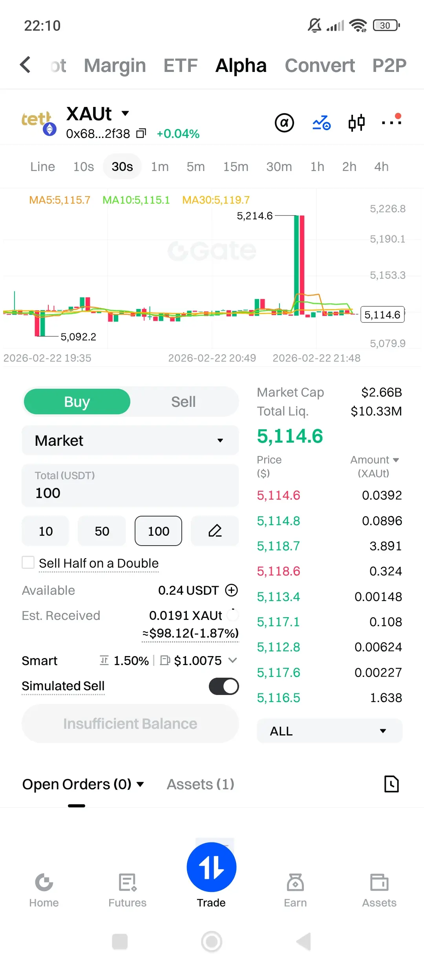Tap the Simulated Sell label
Image resolution: width=424 pixels, height=967 pixels.
click(63, 686)
